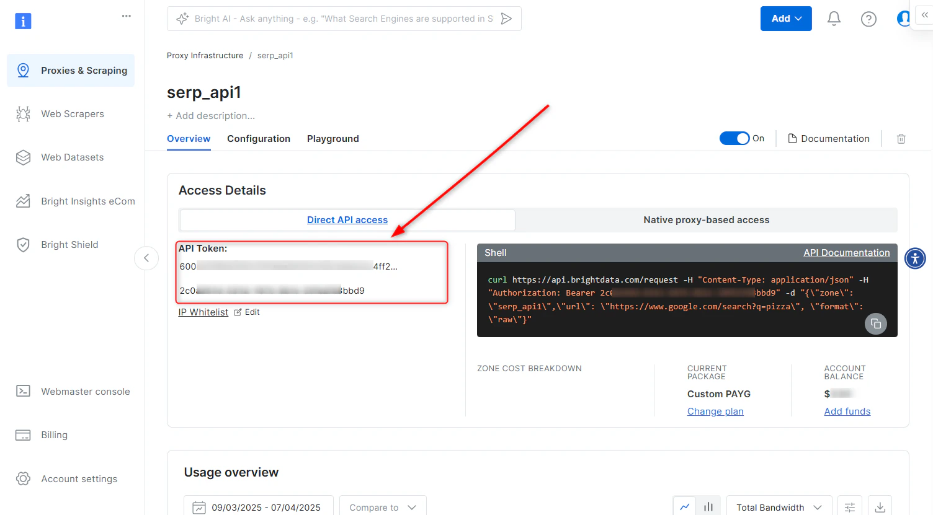Image resolution: width=933 pixels, height=515 pixels.
Task: Copy the curl snippet with the copy icon
Action: (x=876, y=324)
